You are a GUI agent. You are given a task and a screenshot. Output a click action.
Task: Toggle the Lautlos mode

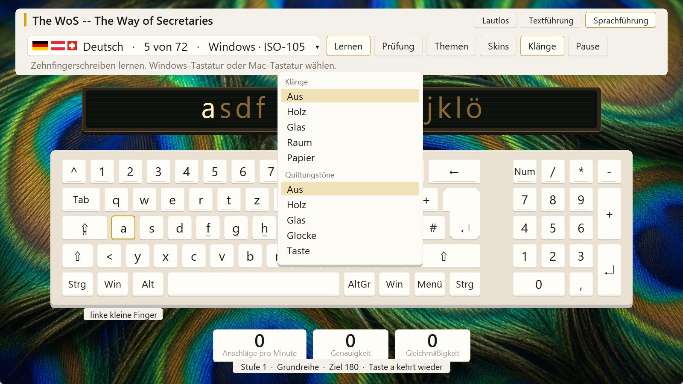[496, 20]
